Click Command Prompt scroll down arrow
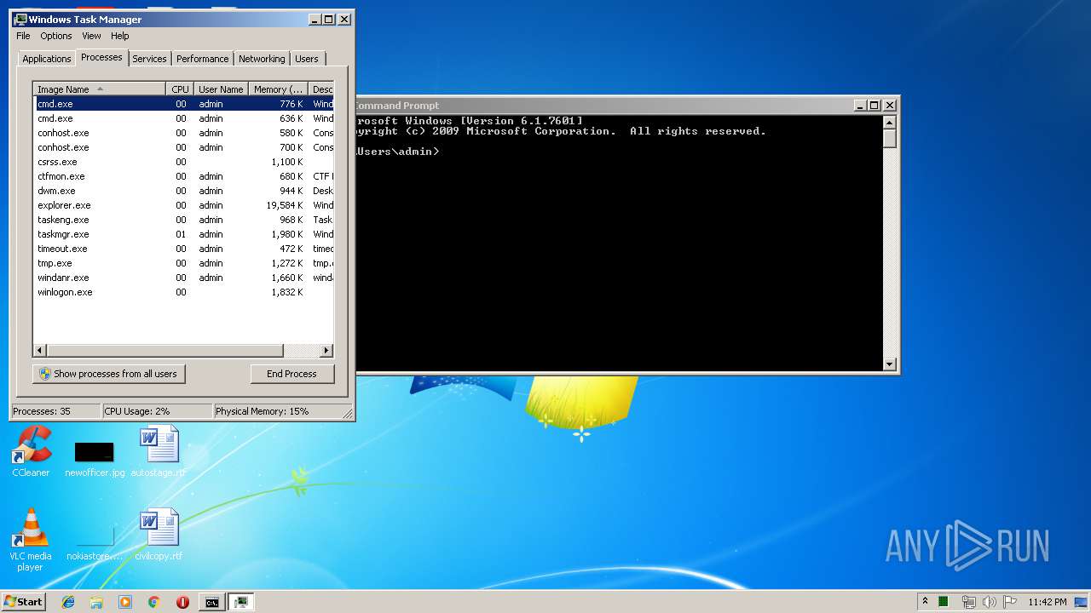This screenshot has height=613, width=1091. (890, 364)
